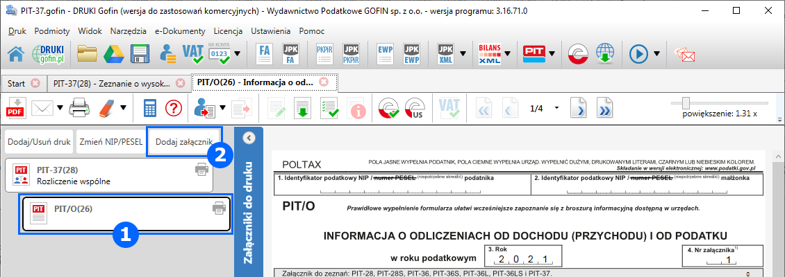This screenshot has height=277, width=785.
Task: Open the JPK XML icon
Action: pos(445,53)
